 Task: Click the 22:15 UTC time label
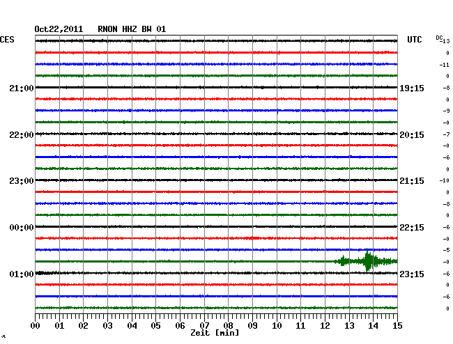412,228
